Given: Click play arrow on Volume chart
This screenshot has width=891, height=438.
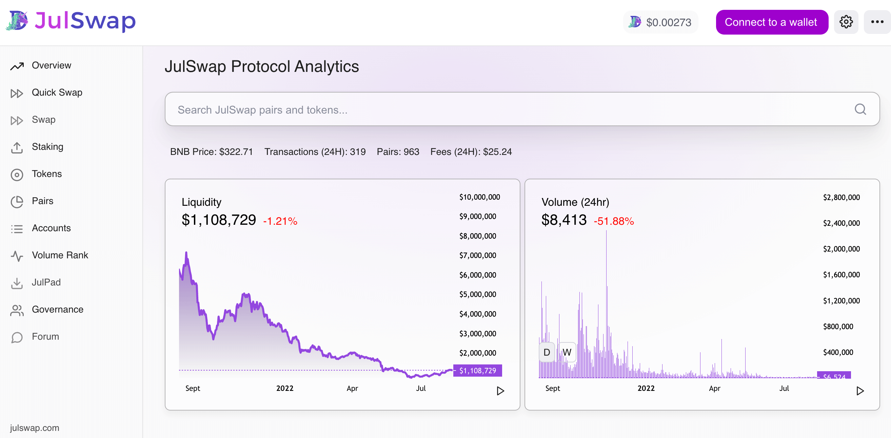Looking at the screenshot, I should point(860,391).
